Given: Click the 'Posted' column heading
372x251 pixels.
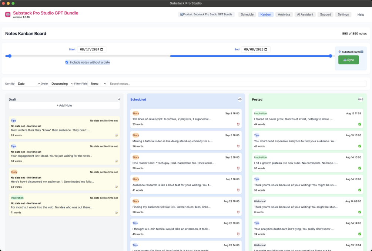Looking at the screenshot, I should [257, 100].
